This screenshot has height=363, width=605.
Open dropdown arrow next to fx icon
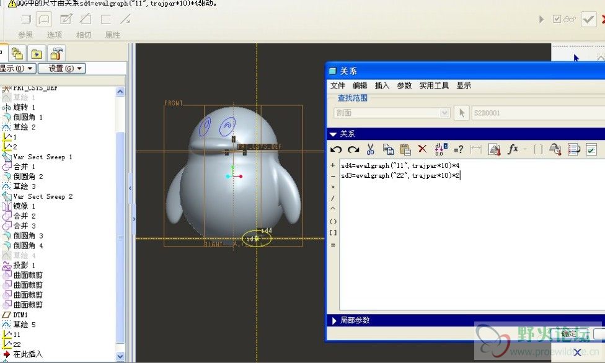pos(525,149)
